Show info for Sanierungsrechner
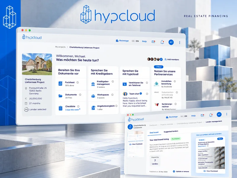Screen dimensions: 237x178 (176, 104)
